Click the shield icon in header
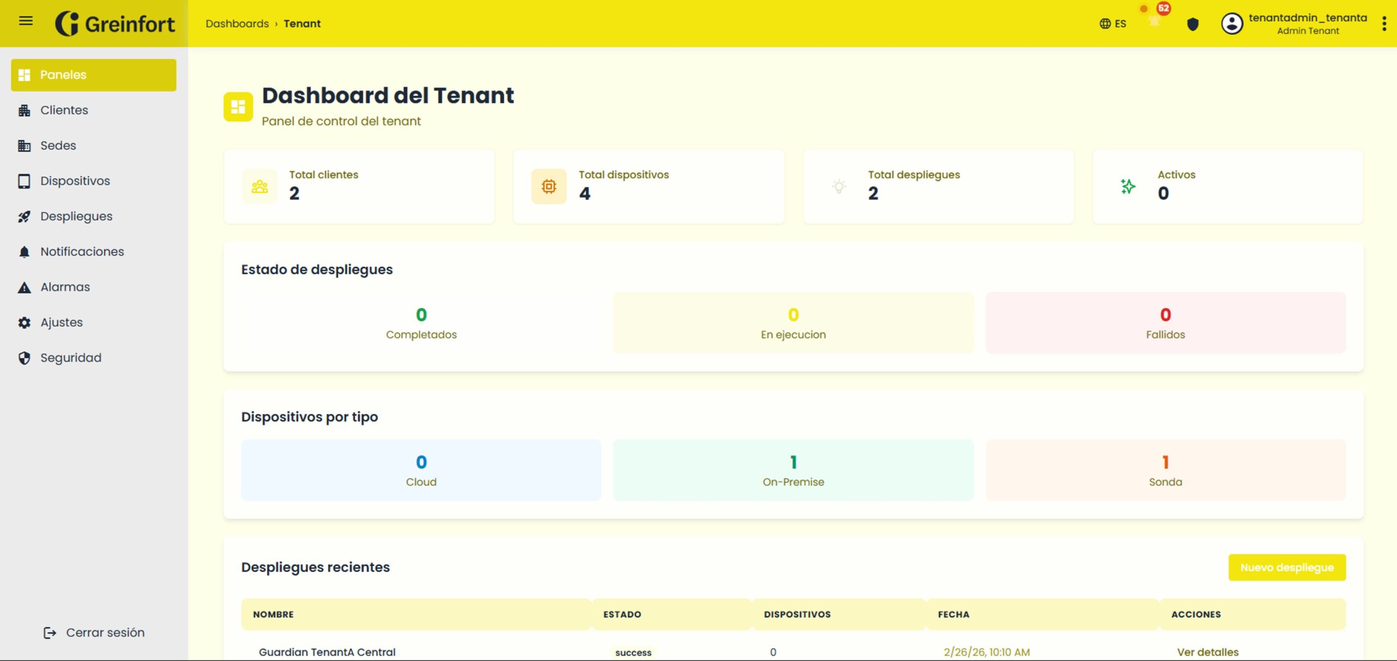 [1193, 24]
